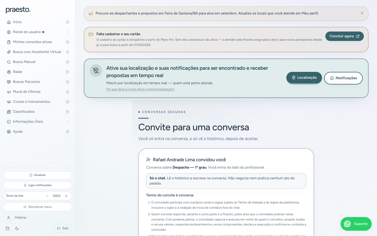Decrease Zoom da tela with minus
This screenshot has width=377, height=236.
click(x=47, y=196)
